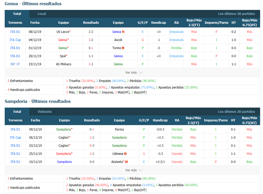
Task: Click date 25/11/19 in Sampdoria table
Action: coord(35,154)
